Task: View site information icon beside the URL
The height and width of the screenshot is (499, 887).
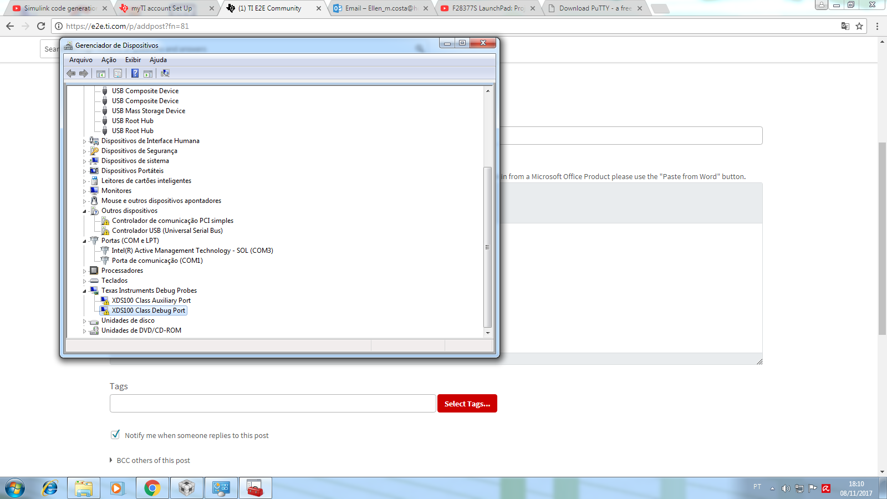Action: click(x=59, y=26)
